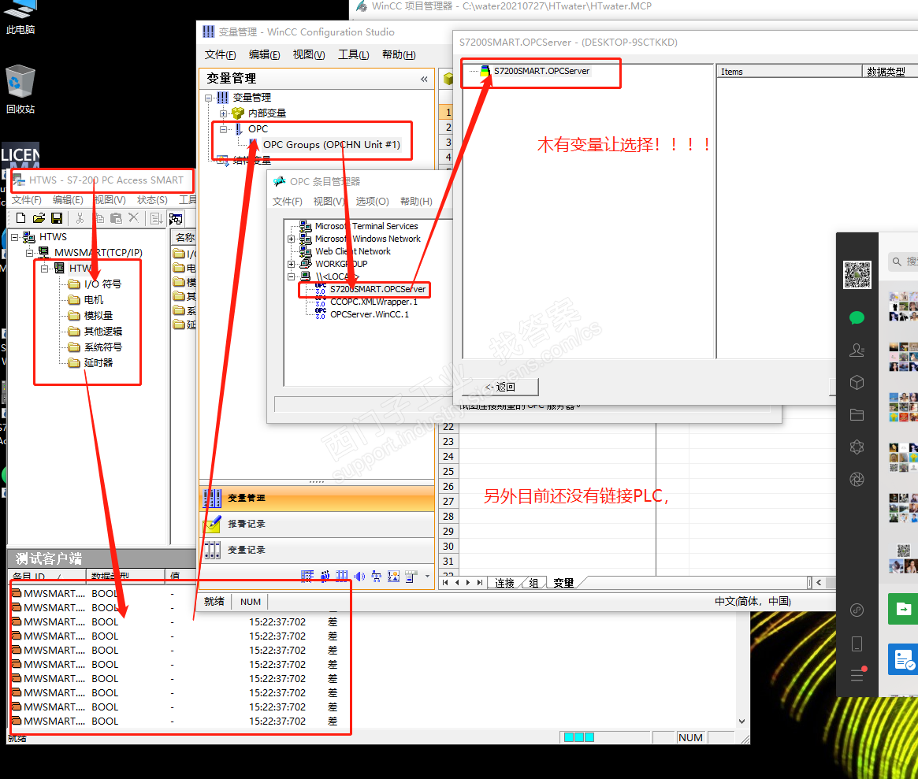Click the WeChat QR code avatar
The height and width of the screenshot is (779, 918).
coord(857,274)
